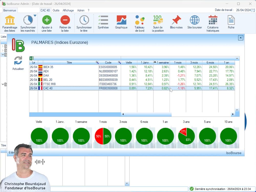The height and width of the screenshot is (192, 256).
Task: Click code FR0003500008
Action: [108, 88]
